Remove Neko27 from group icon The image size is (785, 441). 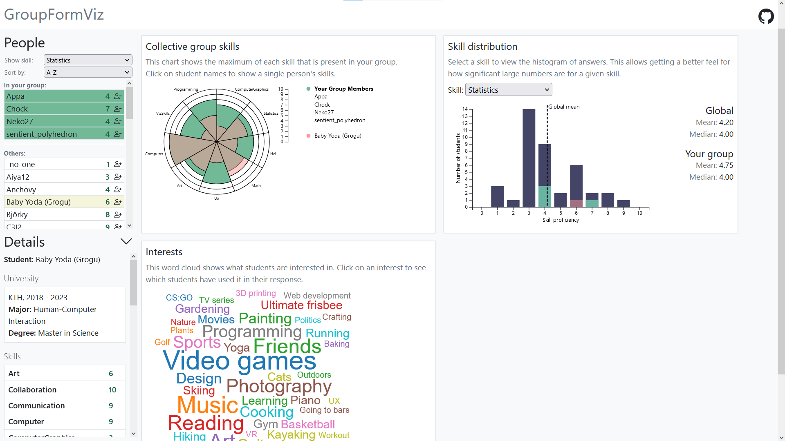pos(118,122)
